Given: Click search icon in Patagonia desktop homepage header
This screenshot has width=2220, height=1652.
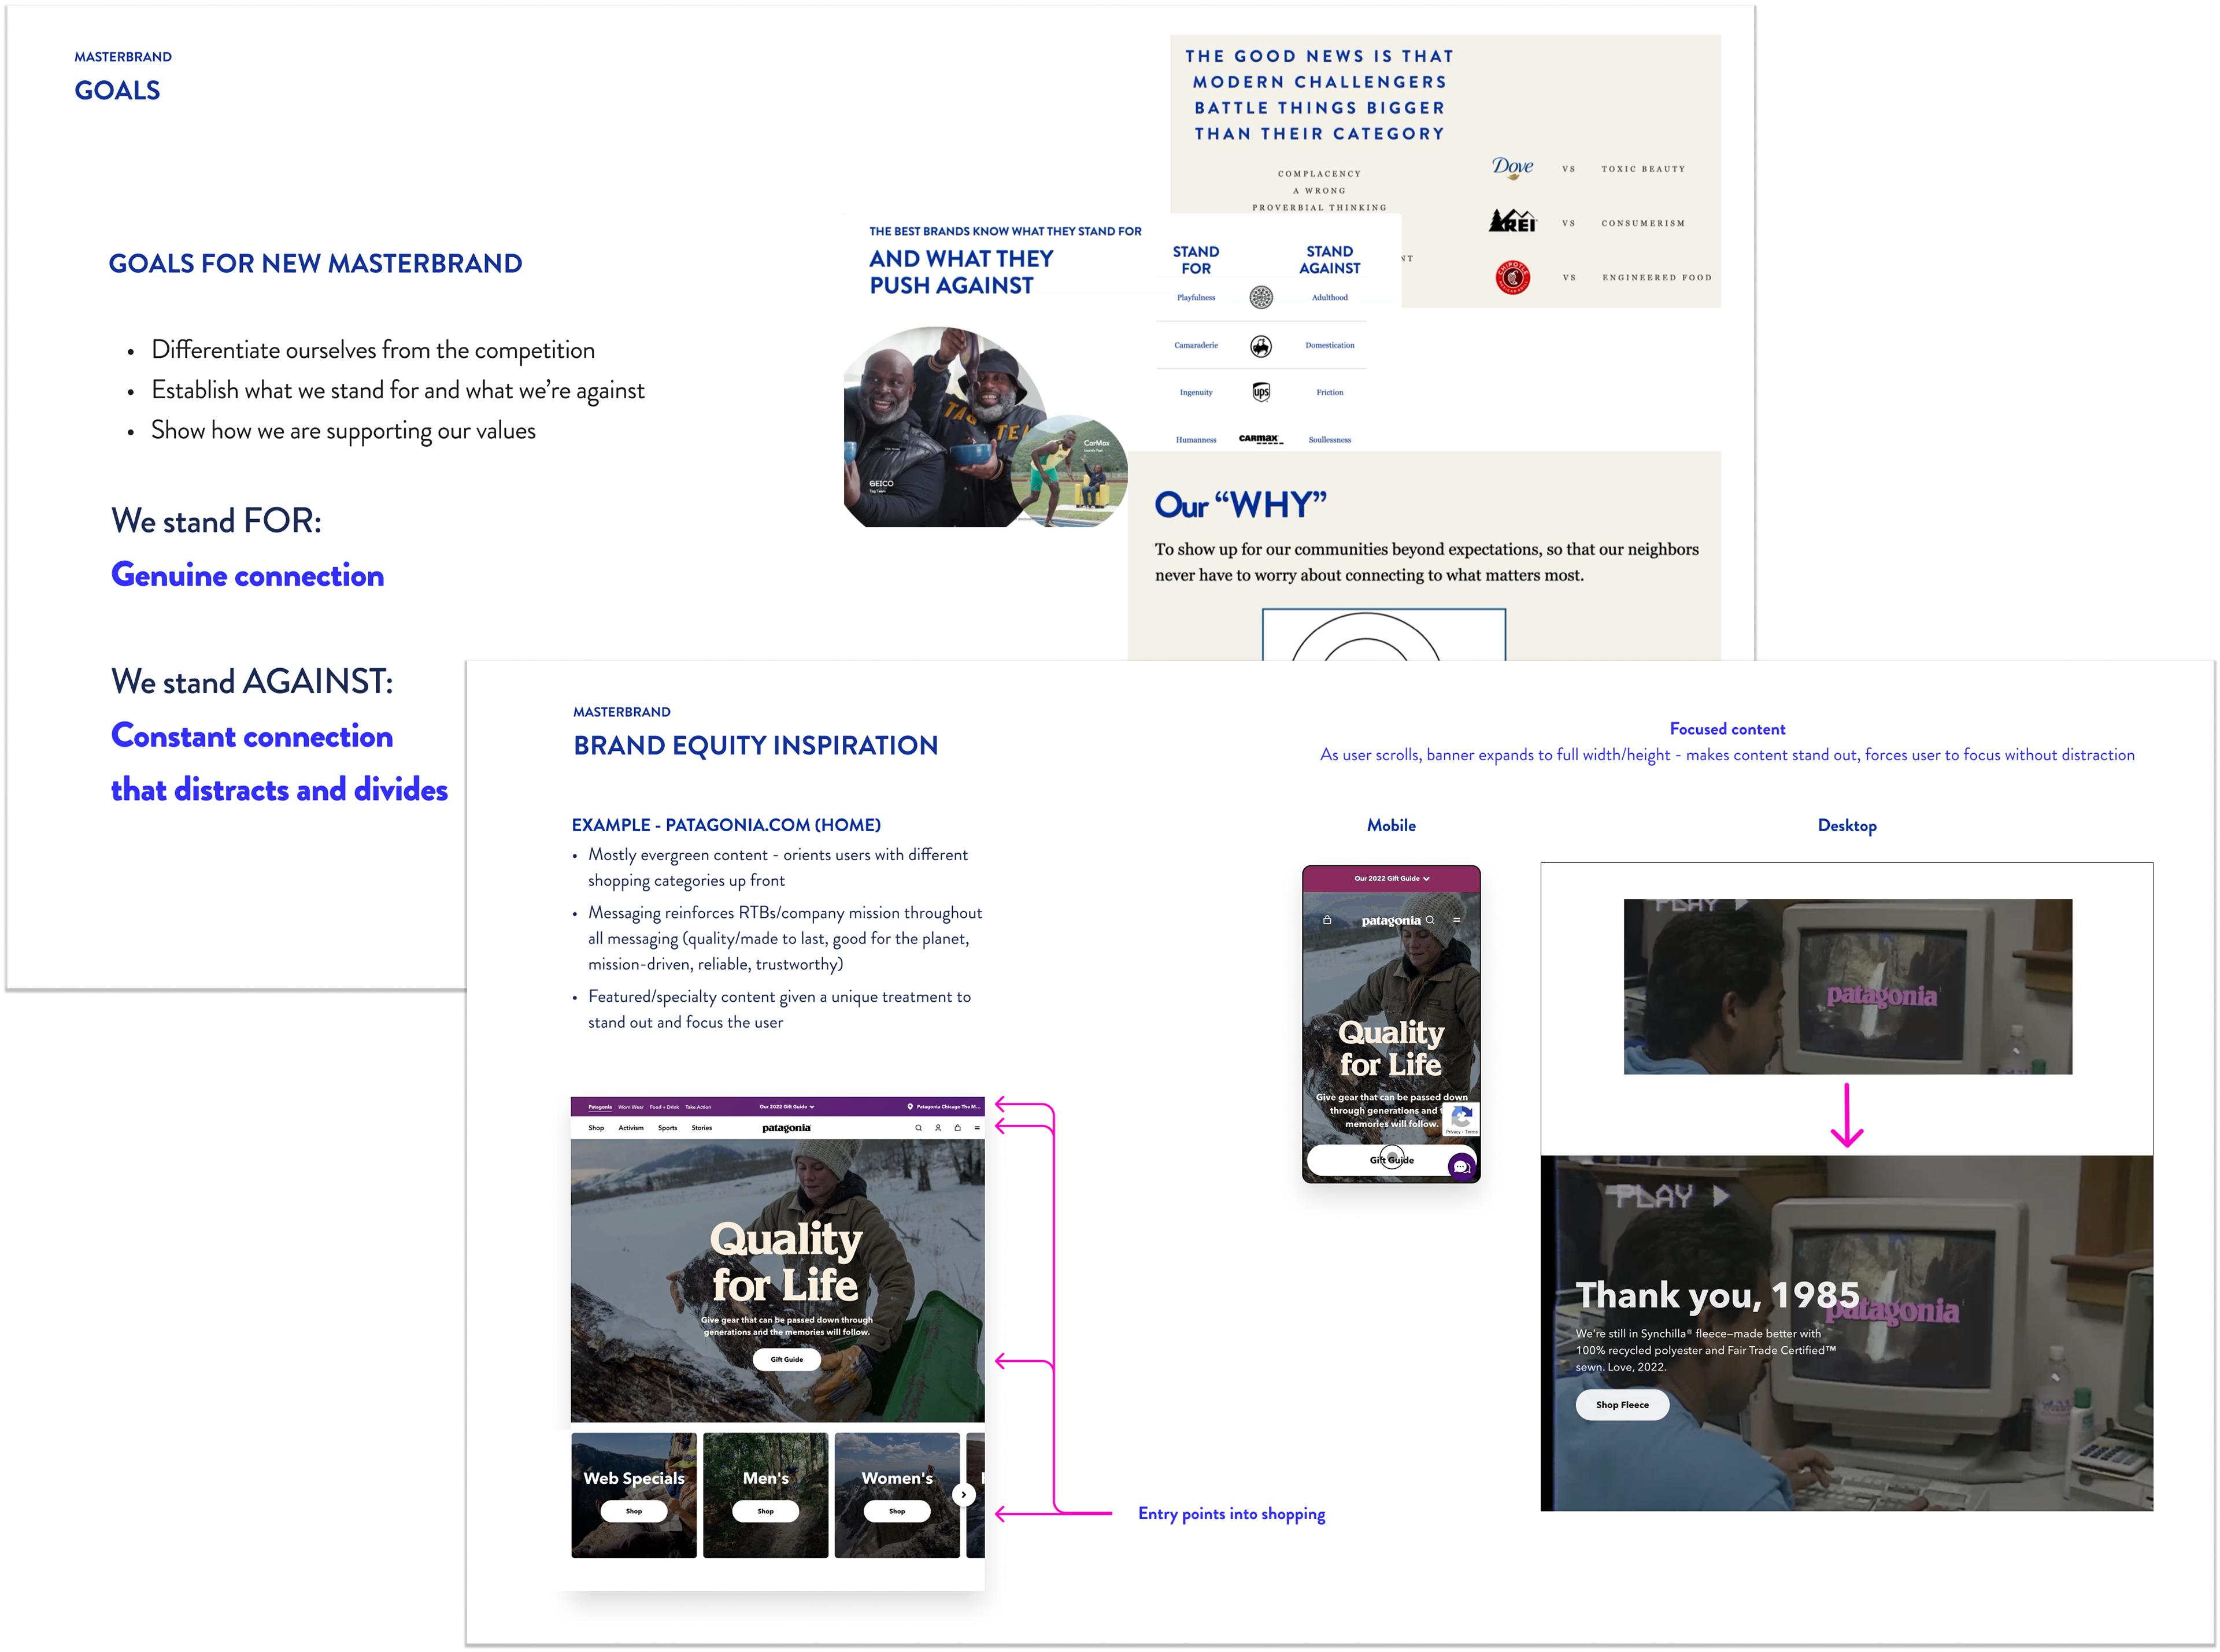Looking at the screenshot, I should coord(918,1128).
